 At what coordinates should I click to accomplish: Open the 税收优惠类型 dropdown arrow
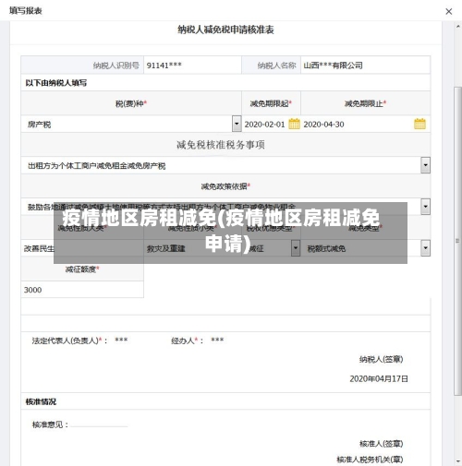(296, 248)
